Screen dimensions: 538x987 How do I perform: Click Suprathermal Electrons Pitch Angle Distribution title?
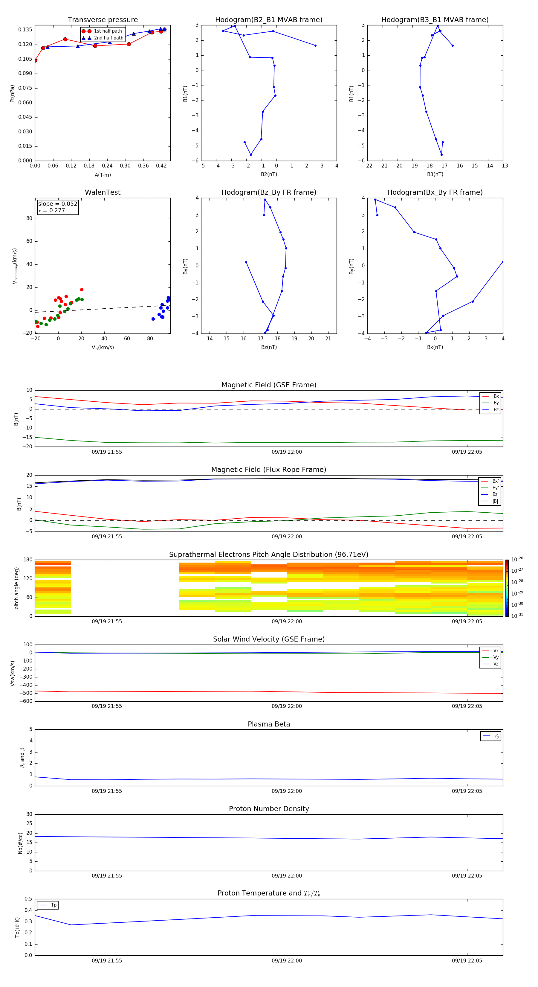pos(269,555)
